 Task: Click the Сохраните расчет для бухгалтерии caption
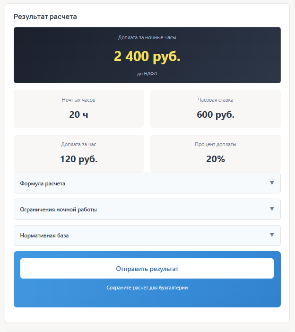point(147,288)
